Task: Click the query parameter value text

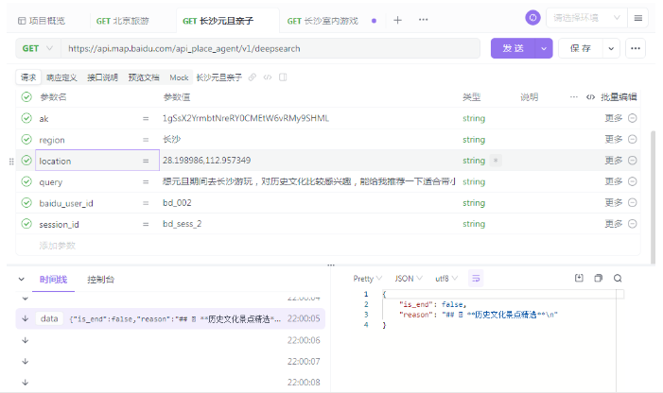Action: (308, 181)
